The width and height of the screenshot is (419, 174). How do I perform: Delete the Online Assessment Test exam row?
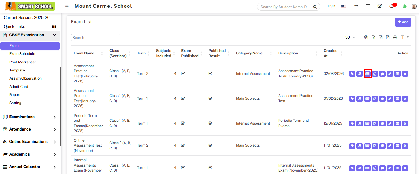tap(405, 146)
